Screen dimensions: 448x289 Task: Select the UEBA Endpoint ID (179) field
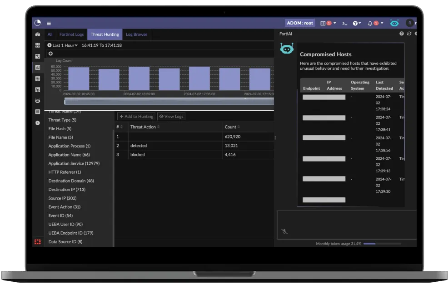pos(71,233)
